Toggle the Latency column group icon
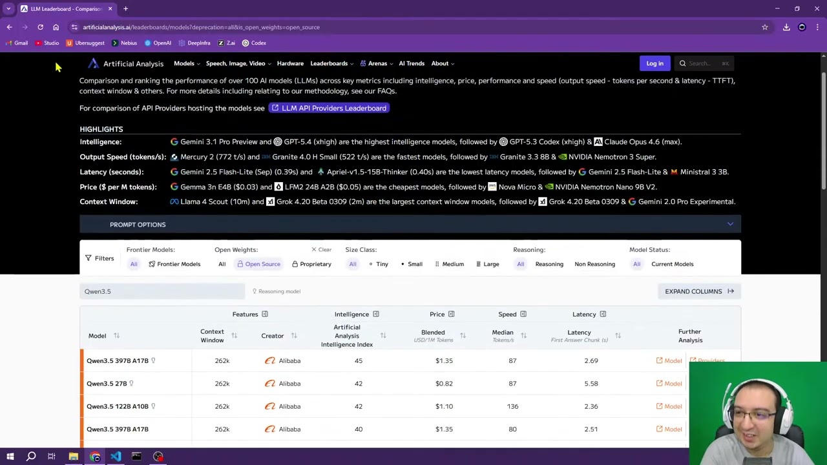 tap(602, 315)
